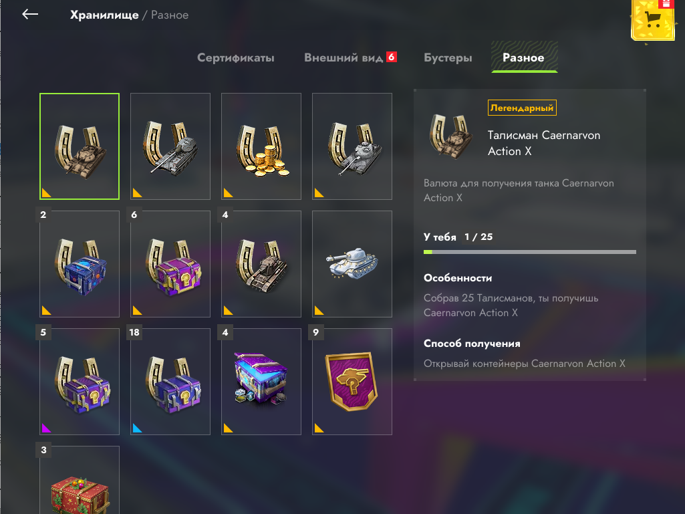Click the Разное tab
The image size is (685, 514).
[524, 57]
